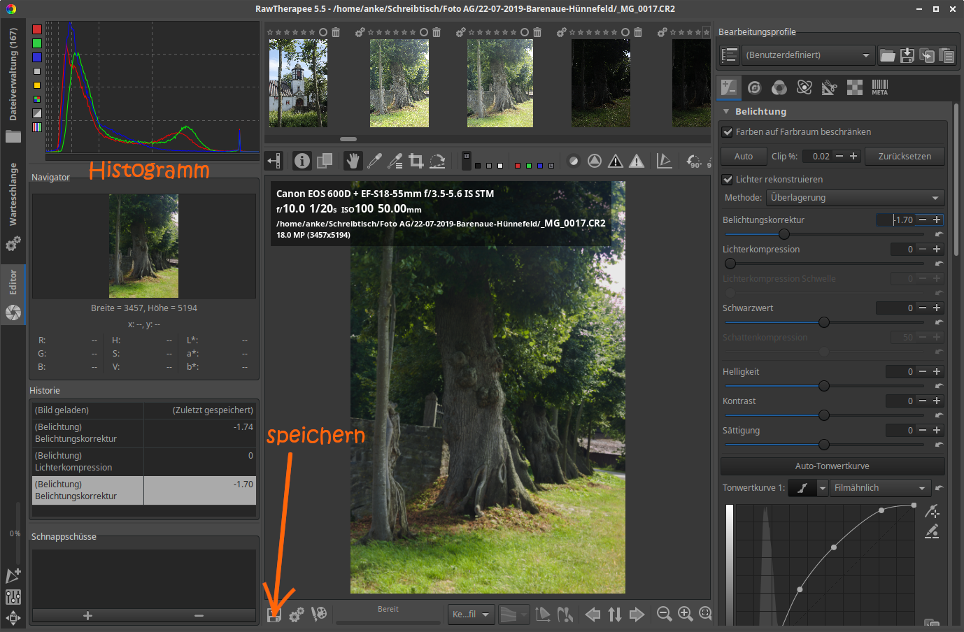Click the Kontrast slider handle

[x=824, y=415]
